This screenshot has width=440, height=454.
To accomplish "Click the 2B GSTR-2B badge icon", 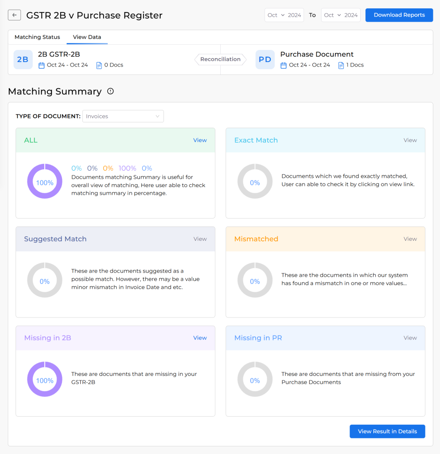I will (x=23, y=59).
